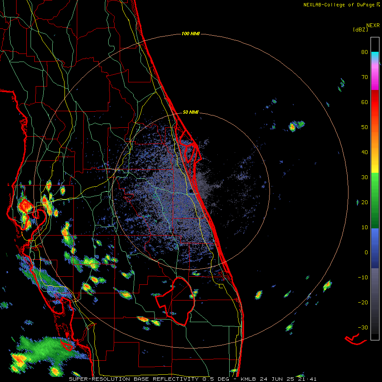Click the 80 value on the dBZ scale
382x382 pixels.
(365, 52)
